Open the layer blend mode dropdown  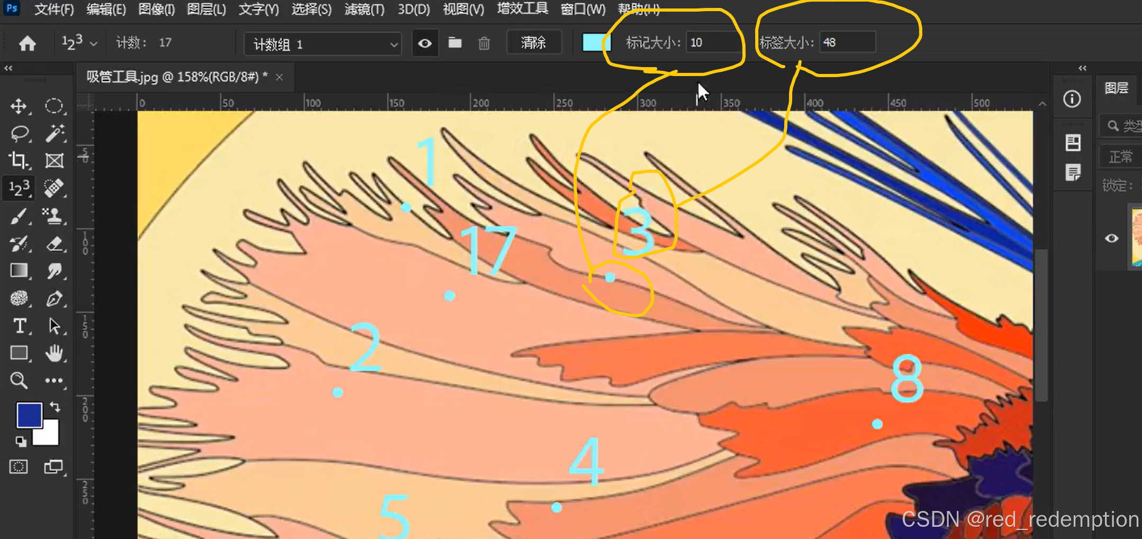[1122, 157]
